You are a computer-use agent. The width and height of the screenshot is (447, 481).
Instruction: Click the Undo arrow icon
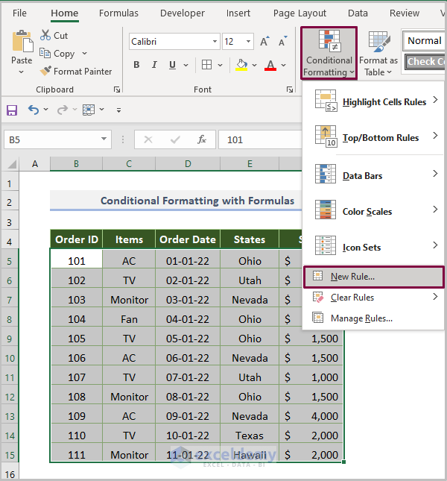tap(34, 110)
